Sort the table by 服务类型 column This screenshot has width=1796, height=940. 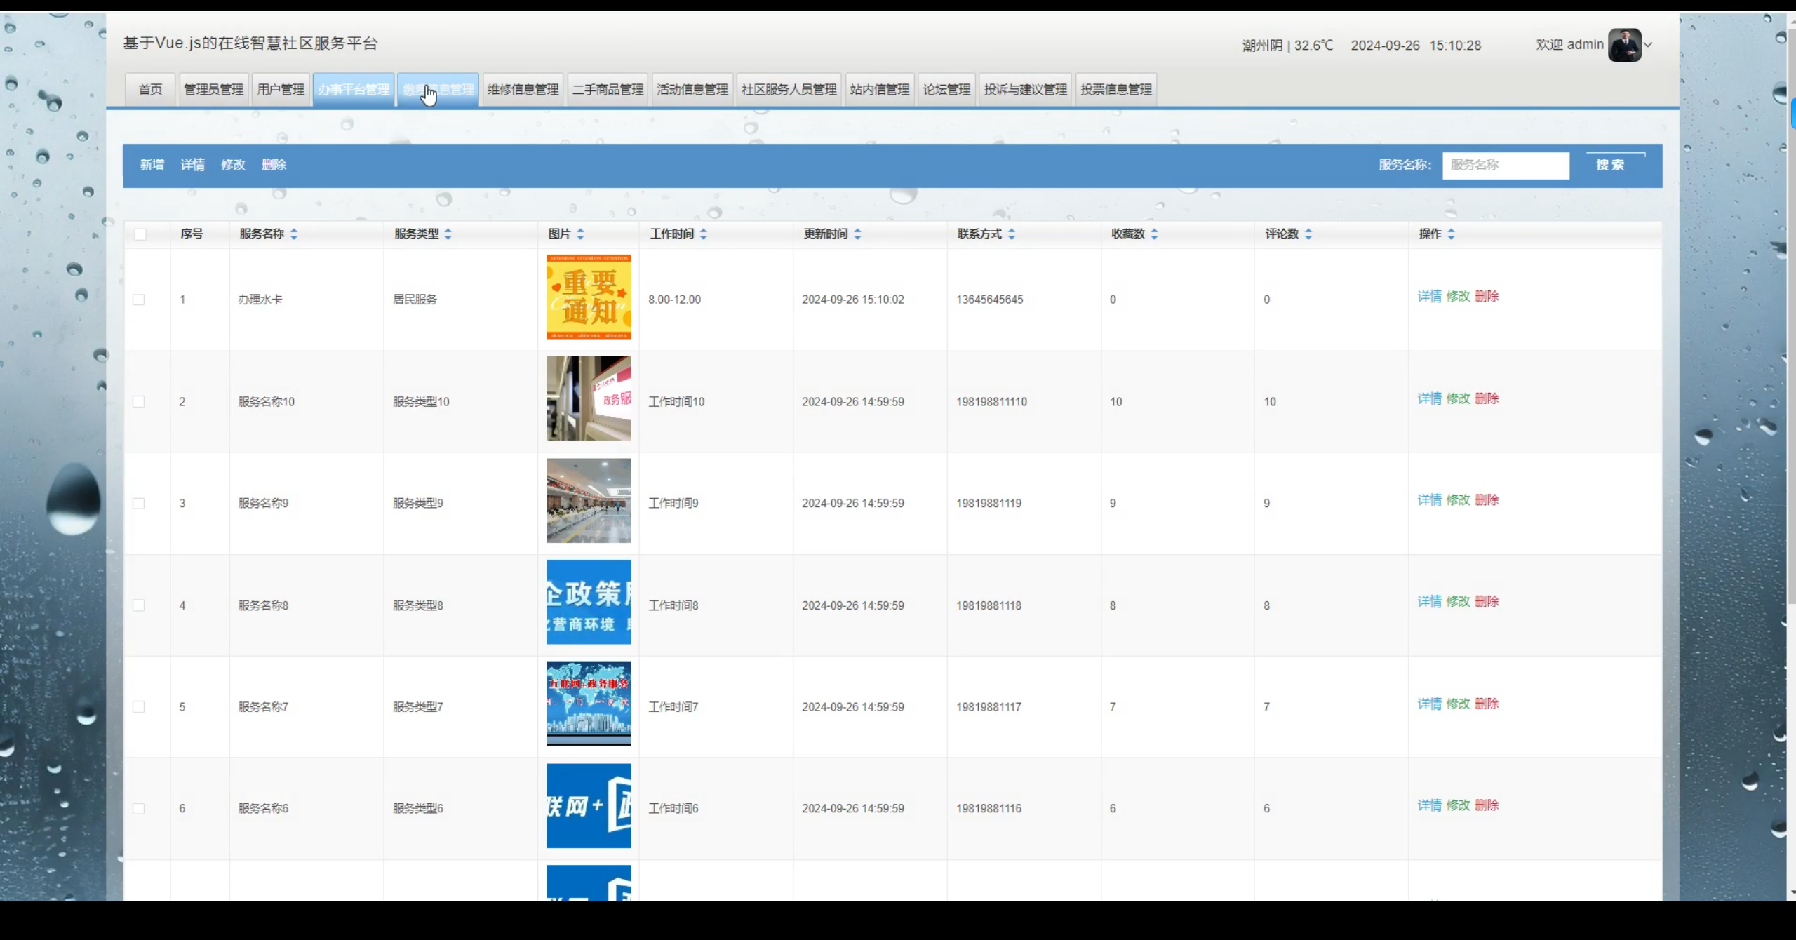point(448,234)
